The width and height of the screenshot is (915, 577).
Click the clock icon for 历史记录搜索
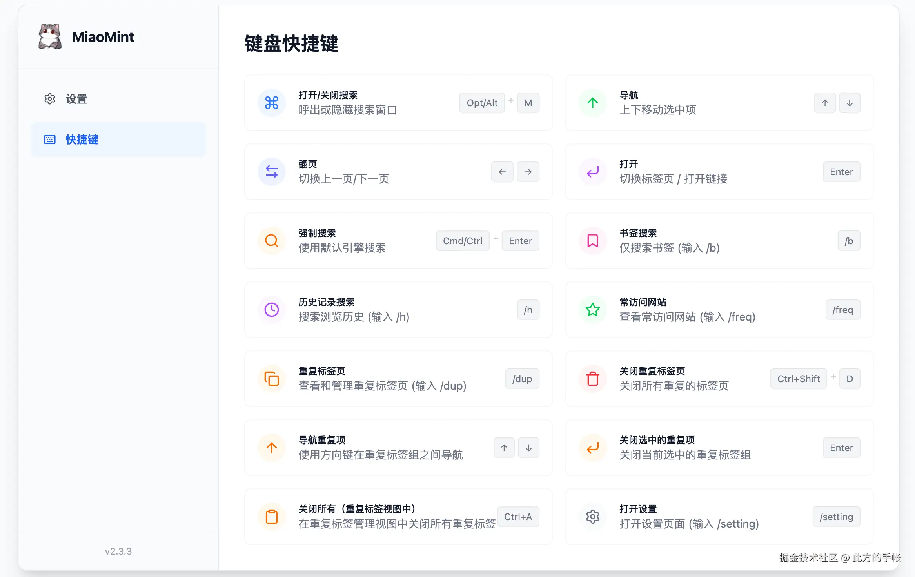(x=271, y=310)
